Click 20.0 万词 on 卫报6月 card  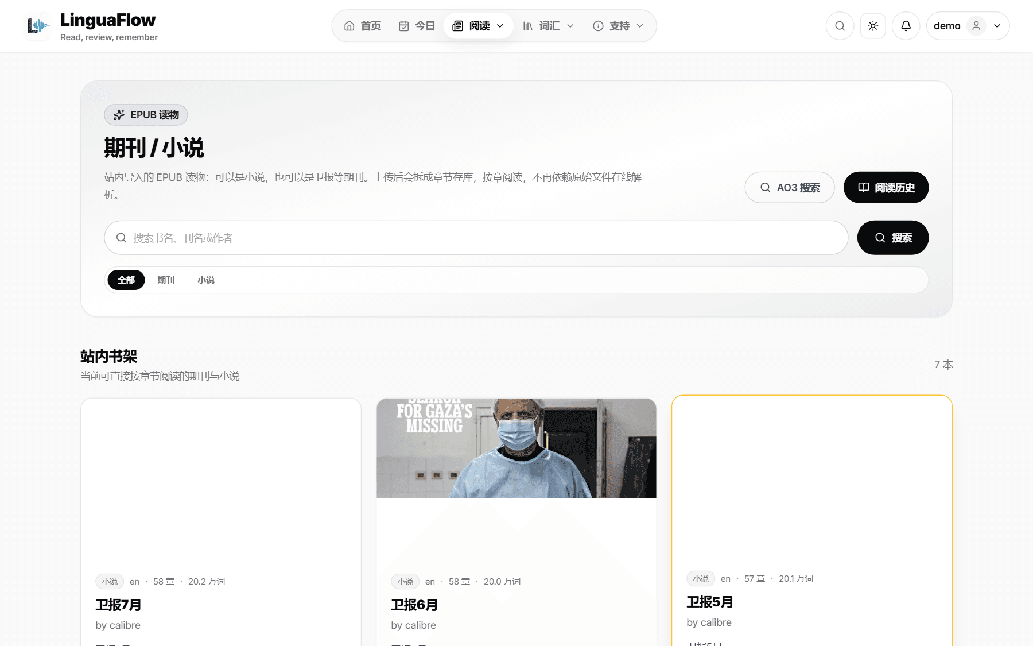502,582
